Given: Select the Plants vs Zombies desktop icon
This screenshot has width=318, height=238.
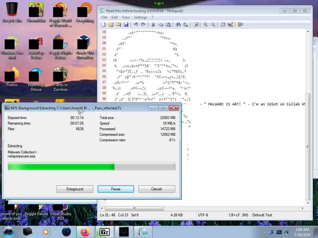Looking at the screenshot, I should pyautogui.click(x=61, y=79).
